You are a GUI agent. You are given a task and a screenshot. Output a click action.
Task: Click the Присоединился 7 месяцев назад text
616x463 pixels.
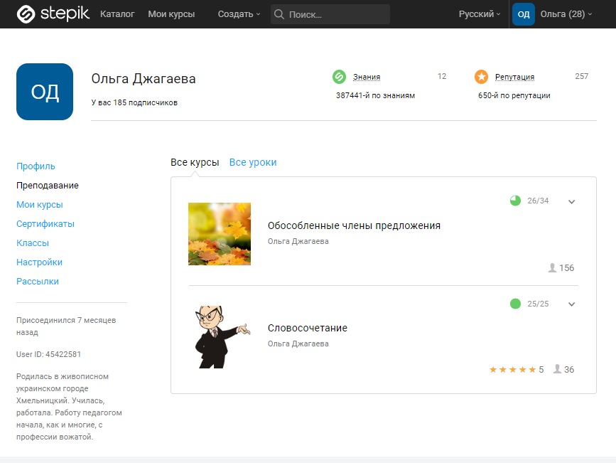click(66, 326)
